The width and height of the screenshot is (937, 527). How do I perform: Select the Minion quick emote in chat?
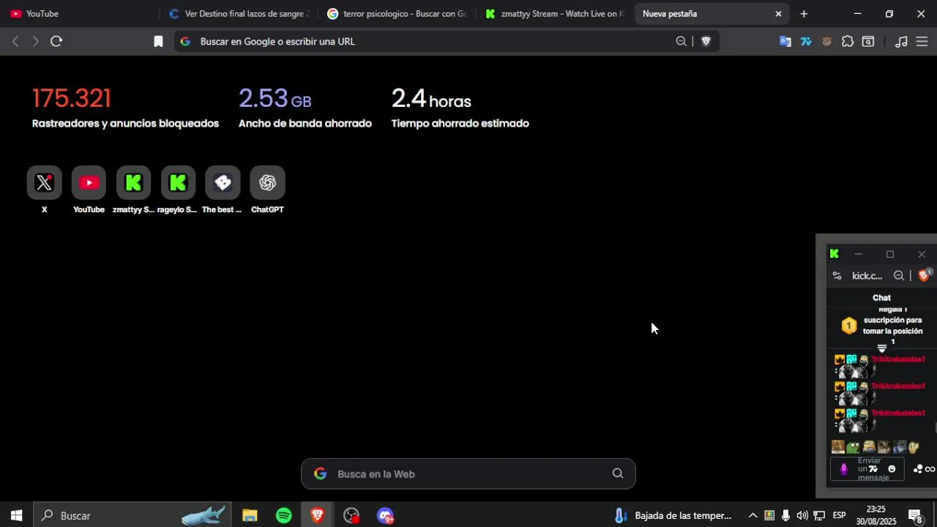pyautogui.click(x=869, y=446)
